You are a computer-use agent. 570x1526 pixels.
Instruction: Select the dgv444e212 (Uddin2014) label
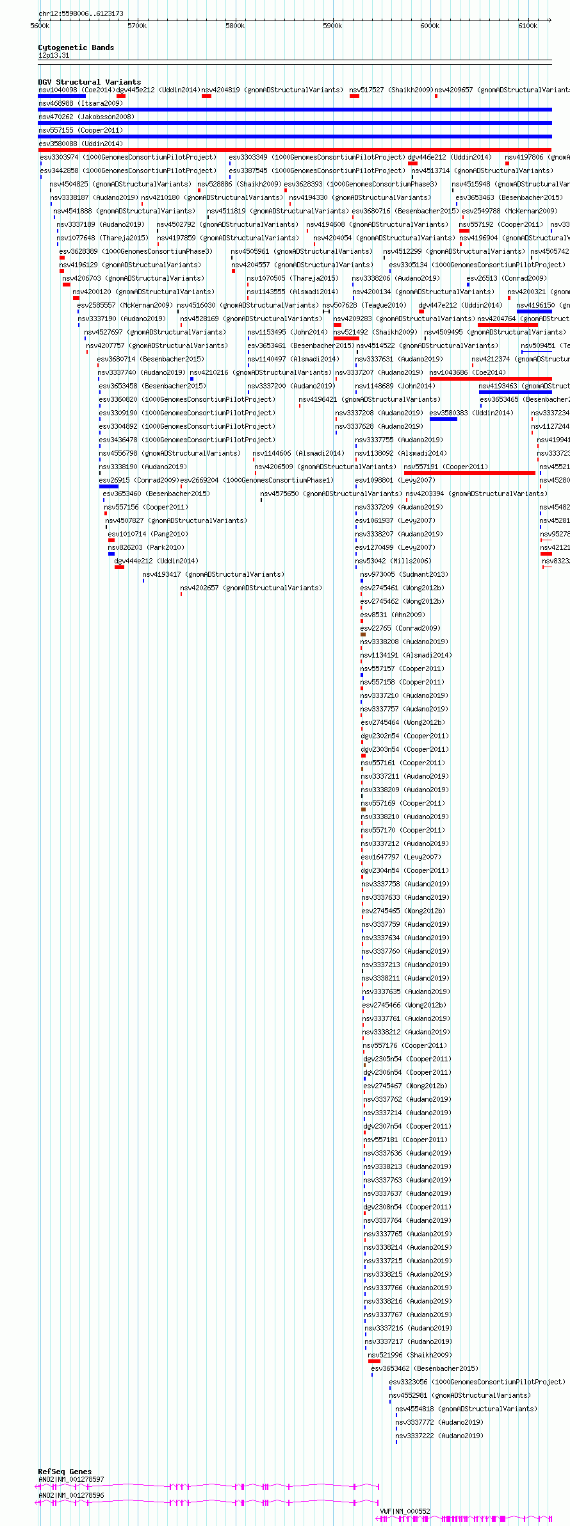(x=156, y=561)
